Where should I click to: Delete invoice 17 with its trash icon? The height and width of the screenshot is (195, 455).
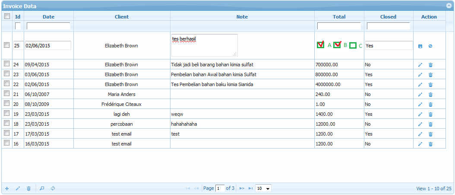point(431,134)
